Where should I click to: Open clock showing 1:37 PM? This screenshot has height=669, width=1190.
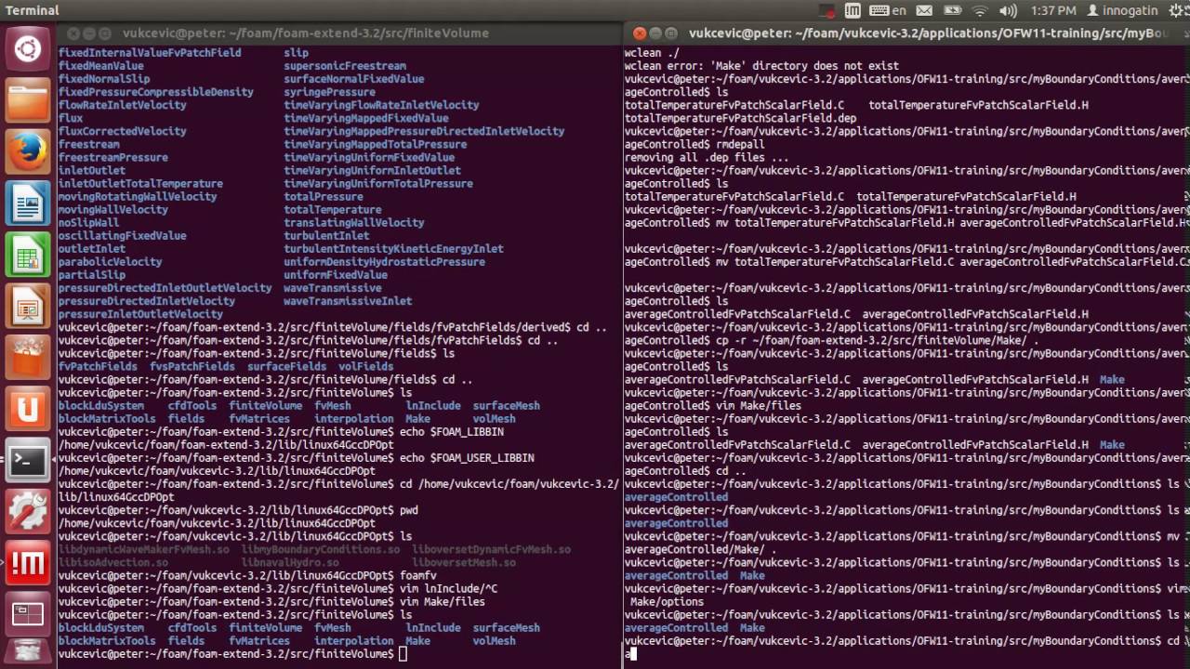tap(1053, 11)
